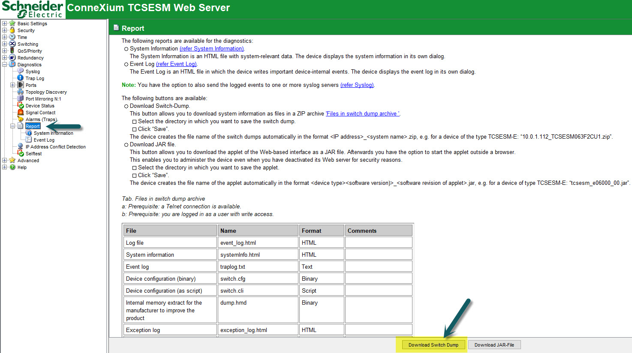Open Event Log under Report
This screenshot has height=353, width=632.
(x=44, y=140)
